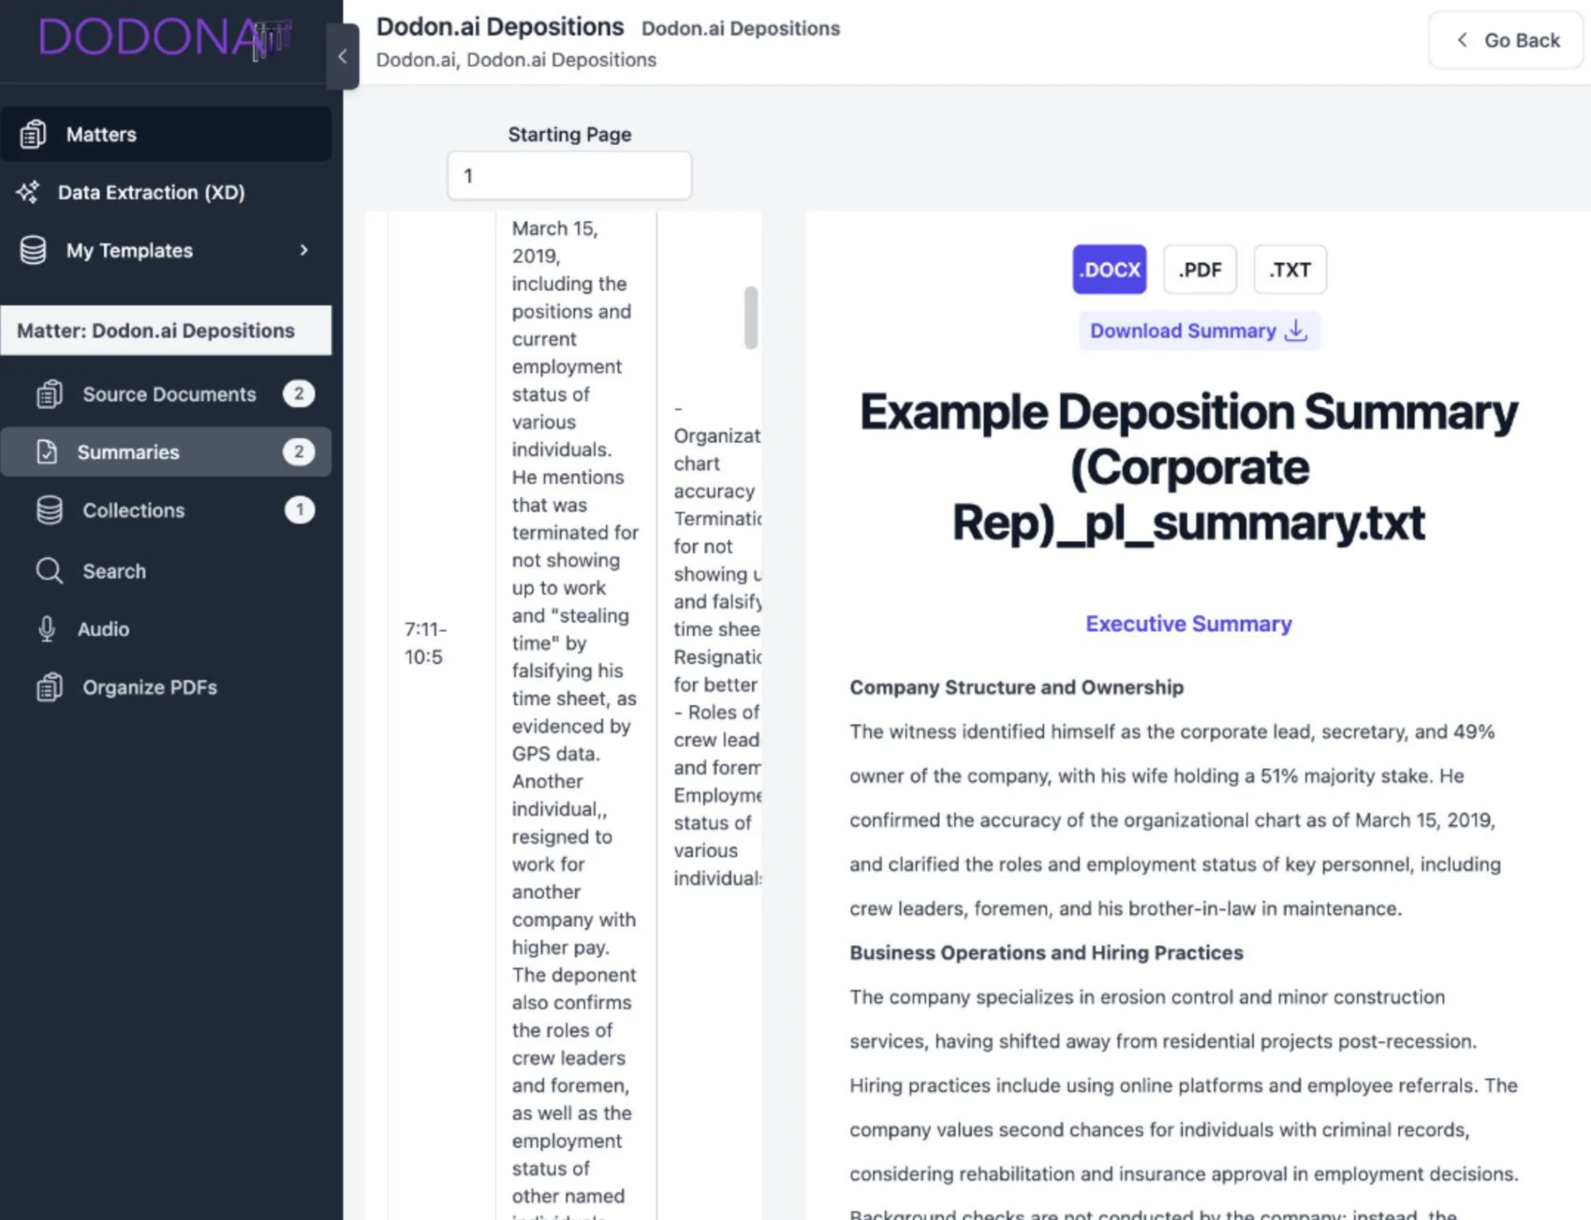Click the My Templates database icon
The image size is (1591, 1220).
pos(33,250)
